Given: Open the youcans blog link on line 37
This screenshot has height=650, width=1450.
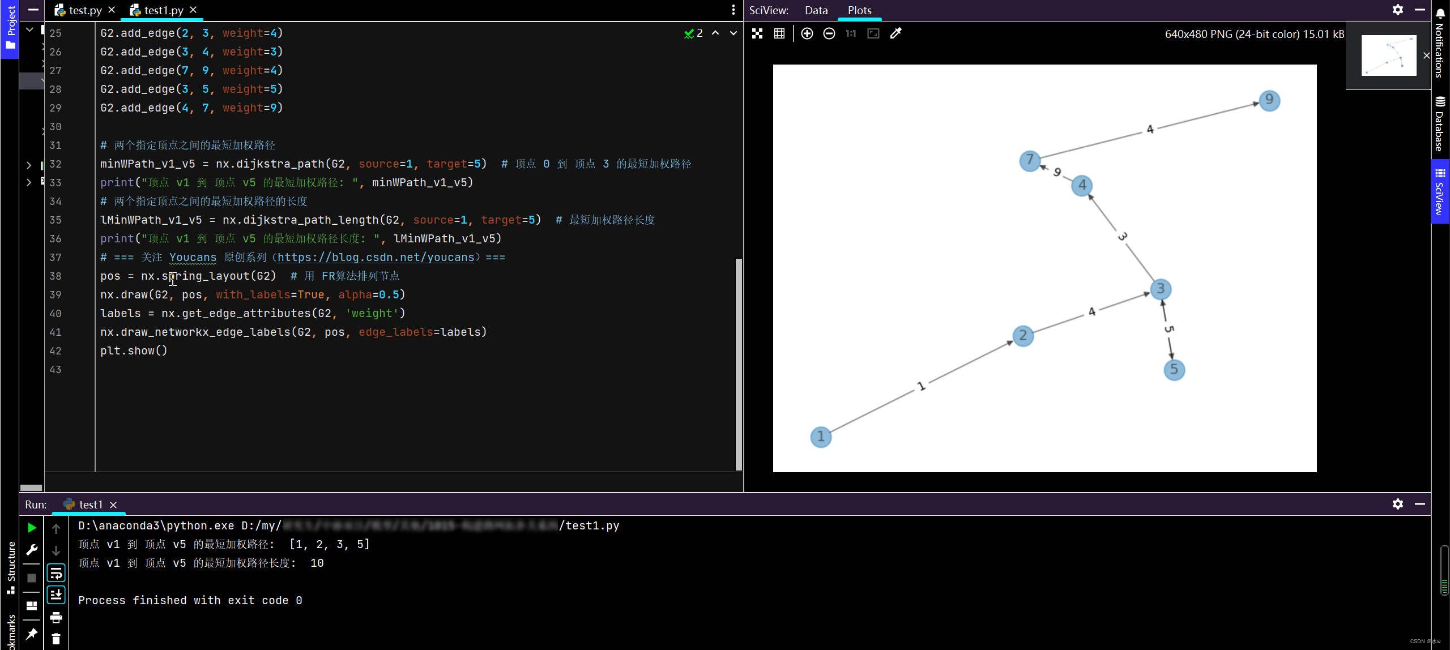Looking at the screenshot, I should point(376,257).
